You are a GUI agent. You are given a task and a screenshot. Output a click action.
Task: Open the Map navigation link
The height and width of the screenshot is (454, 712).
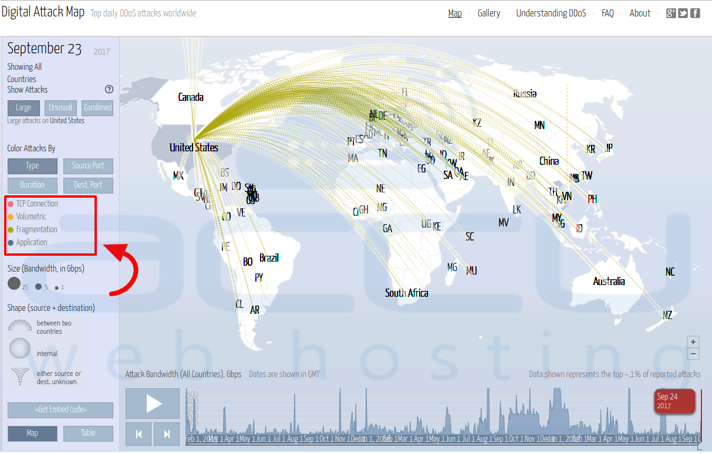coord(455,13)
